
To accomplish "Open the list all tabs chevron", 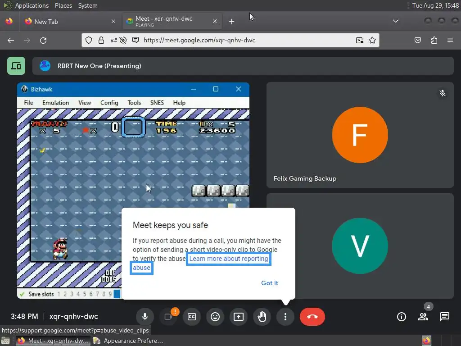I will click(396, 21).
